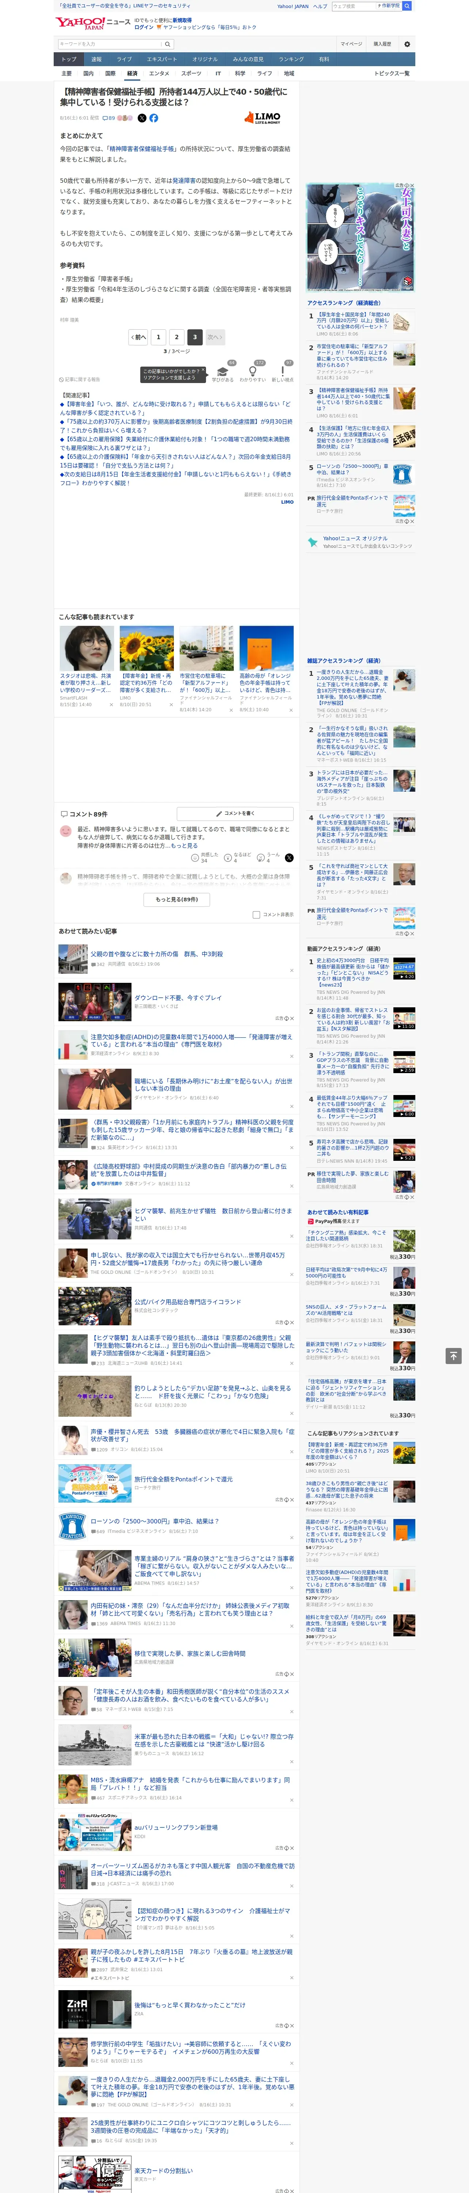Click ウェブ検索 input field at top
This screenshot has height=2193, width=469.
[x=352, y=6]
